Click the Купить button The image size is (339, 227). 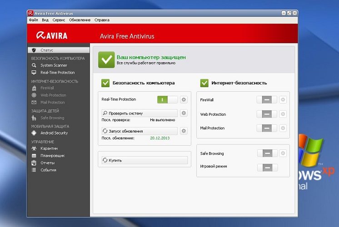[145, 160]
